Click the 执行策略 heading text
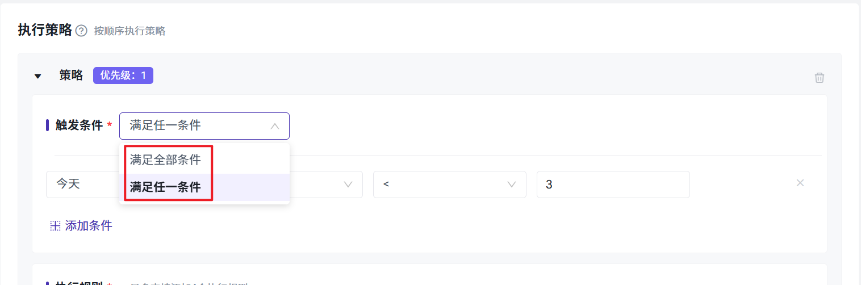Screen dimensions: 861x285 [x=45, y=30]
